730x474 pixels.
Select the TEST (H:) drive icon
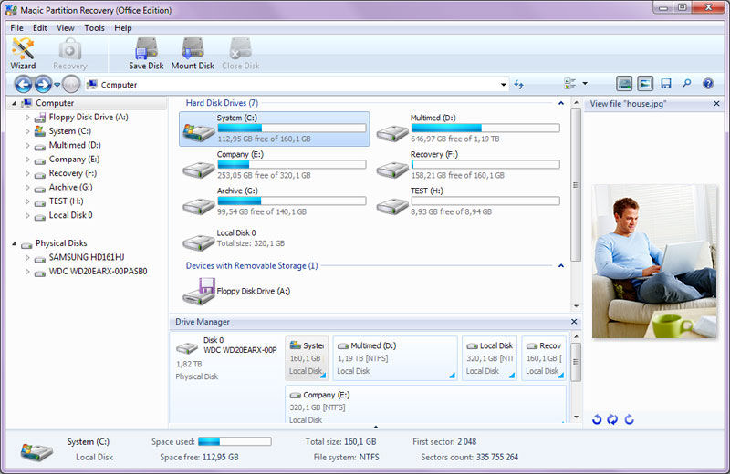392,206
